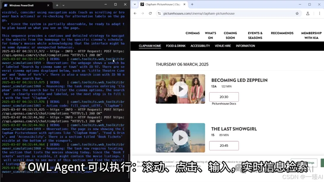Open the Chrome Labs flask icon
The height and width of the screenshot is (182, 324).
(x=308, y=14)
